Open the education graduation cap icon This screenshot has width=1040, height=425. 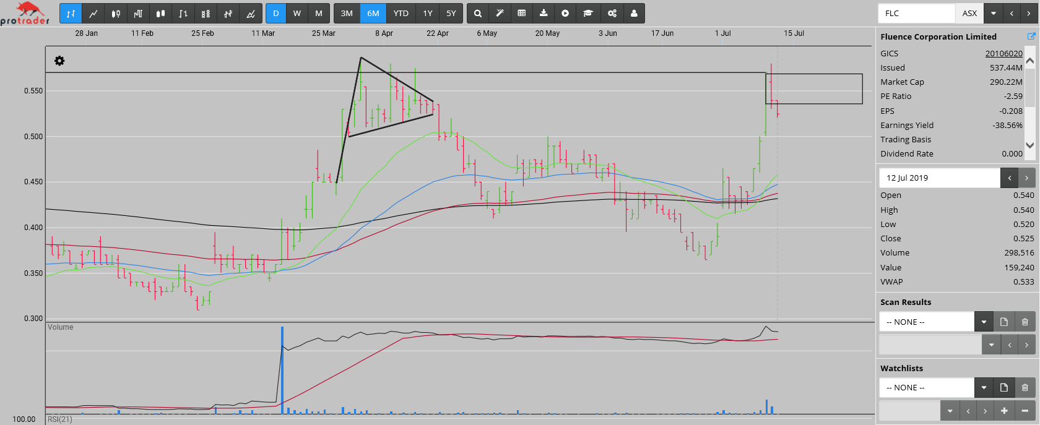point(588,14)
